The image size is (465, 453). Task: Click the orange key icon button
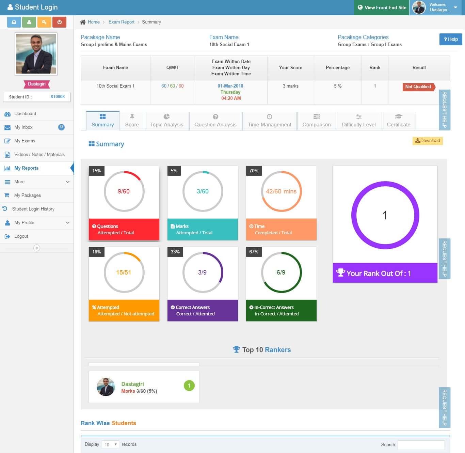tap(44, 22)
